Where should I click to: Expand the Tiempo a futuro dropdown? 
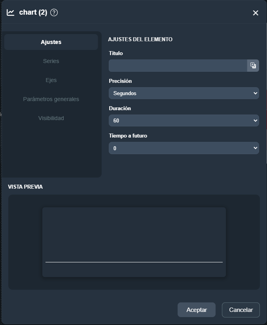point(184,148)
